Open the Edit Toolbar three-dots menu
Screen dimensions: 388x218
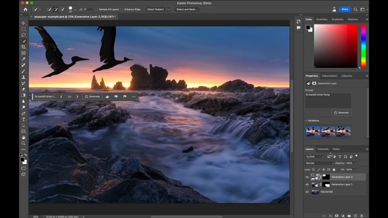point(24,150)
